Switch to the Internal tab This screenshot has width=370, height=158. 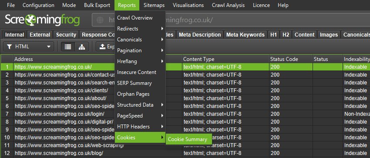point(15,35)
